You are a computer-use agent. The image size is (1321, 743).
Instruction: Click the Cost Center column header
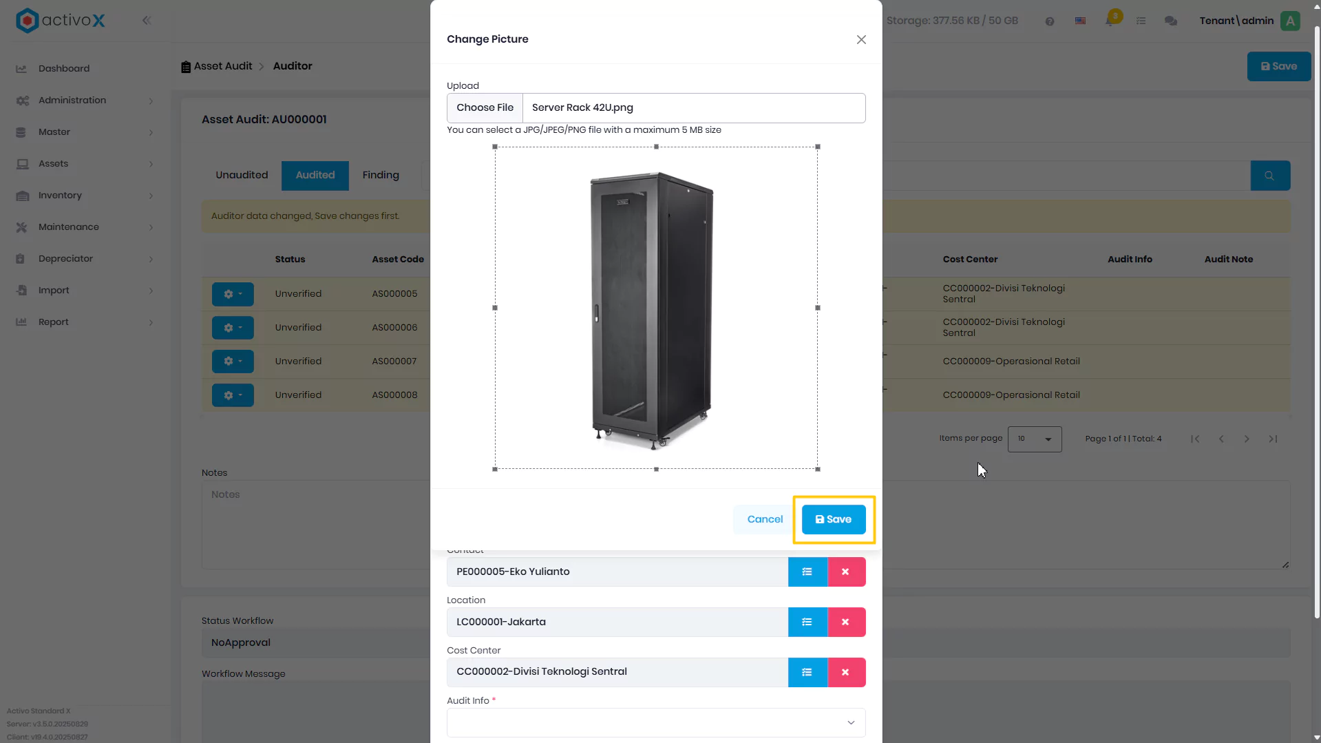tap(970, 260)
